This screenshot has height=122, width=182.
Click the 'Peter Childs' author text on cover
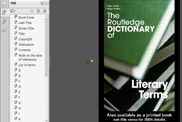(113, 6)
